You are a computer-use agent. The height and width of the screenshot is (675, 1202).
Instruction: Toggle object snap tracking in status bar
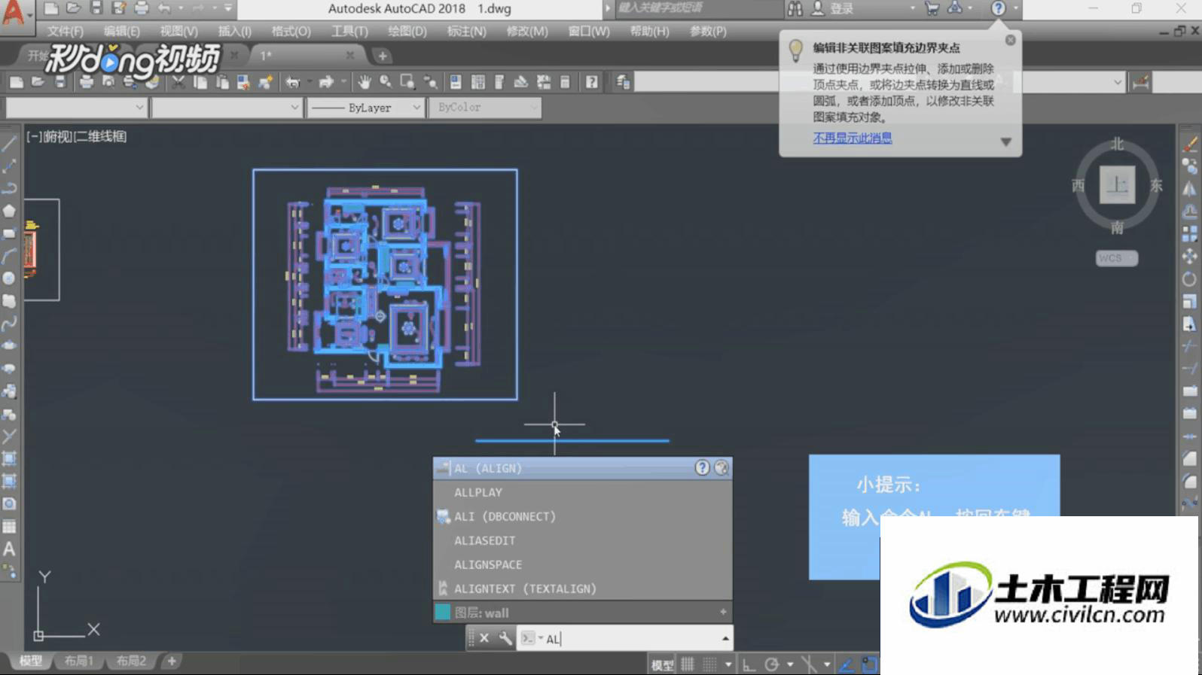[x=847, y=664]
